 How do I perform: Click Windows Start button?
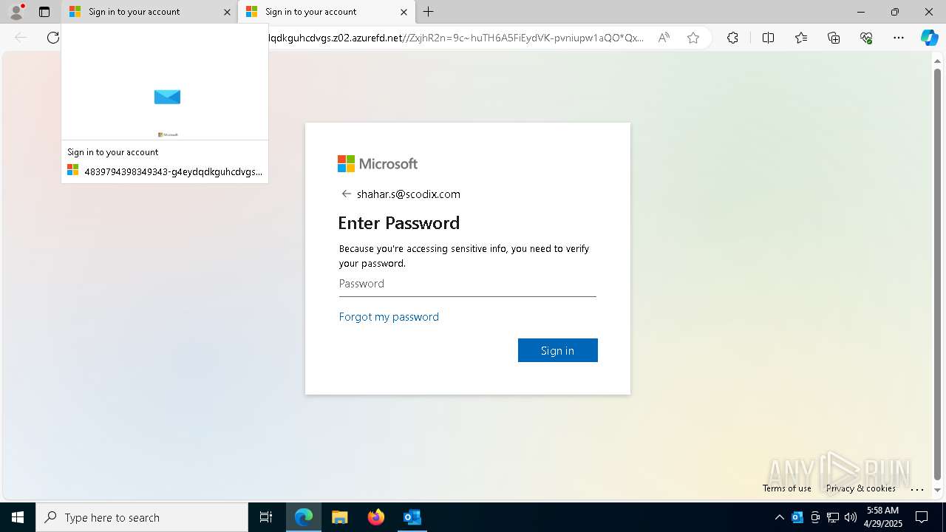click(18, 517)
